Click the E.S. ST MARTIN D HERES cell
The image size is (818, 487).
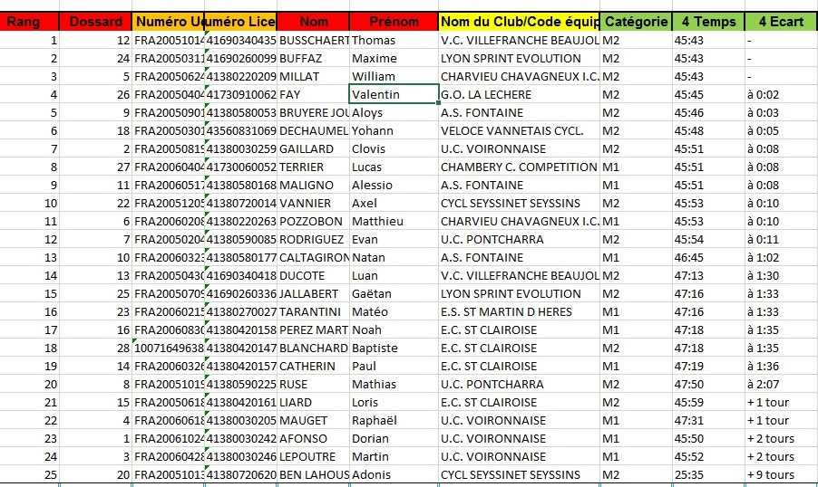pyautogui.click(x=519, y=311)
